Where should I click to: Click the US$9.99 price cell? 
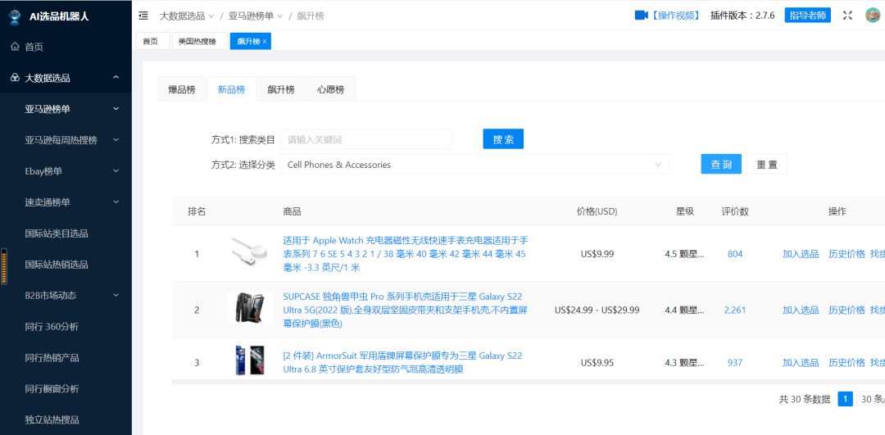(x=597, y=254)
